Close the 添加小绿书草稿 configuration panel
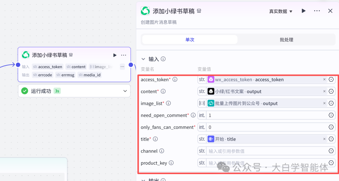The height and width of the screenshot is (181, 339). (x=330, y=11)
